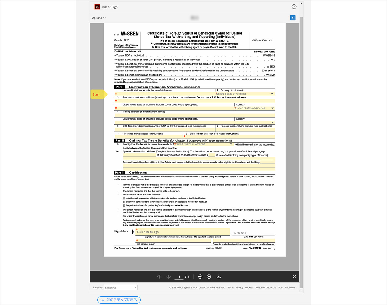This screenshot has height=305, width=387.
Task: Zoom out using the minus icon
Action: click(x=200, y=277)
